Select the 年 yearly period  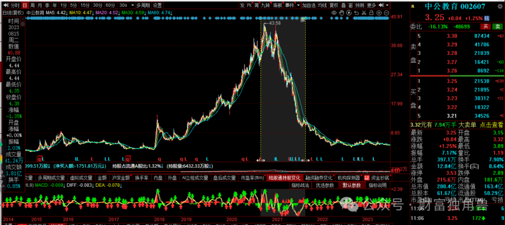coord(55,5)
